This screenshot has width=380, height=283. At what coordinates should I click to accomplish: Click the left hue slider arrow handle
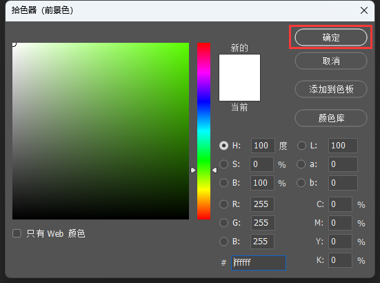click(x=193, y=170)
